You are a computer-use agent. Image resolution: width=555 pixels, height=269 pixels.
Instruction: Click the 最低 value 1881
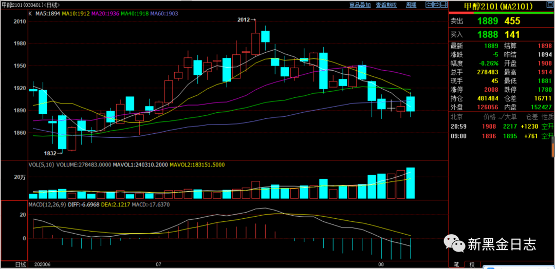click(544, 81)
